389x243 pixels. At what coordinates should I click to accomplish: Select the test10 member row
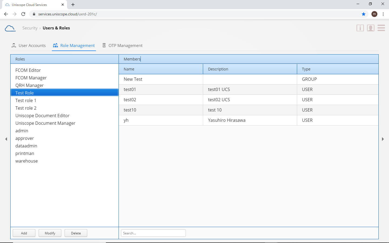point(130,110)
